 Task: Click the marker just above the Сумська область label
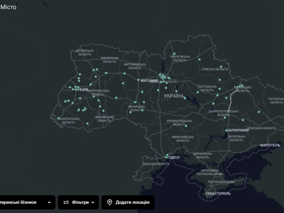[221, 66]
